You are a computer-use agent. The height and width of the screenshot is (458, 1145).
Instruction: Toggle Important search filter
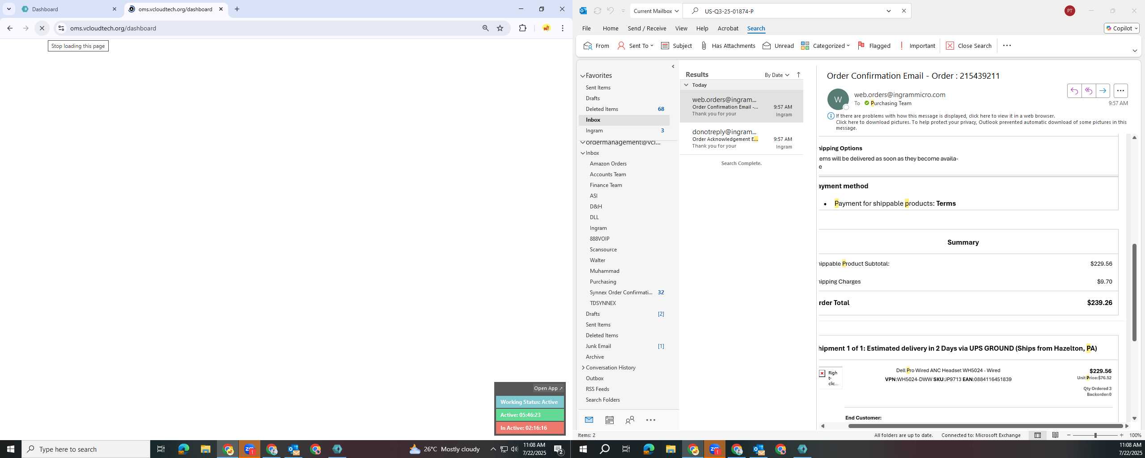pyautogui.click(x=917, y=46)
